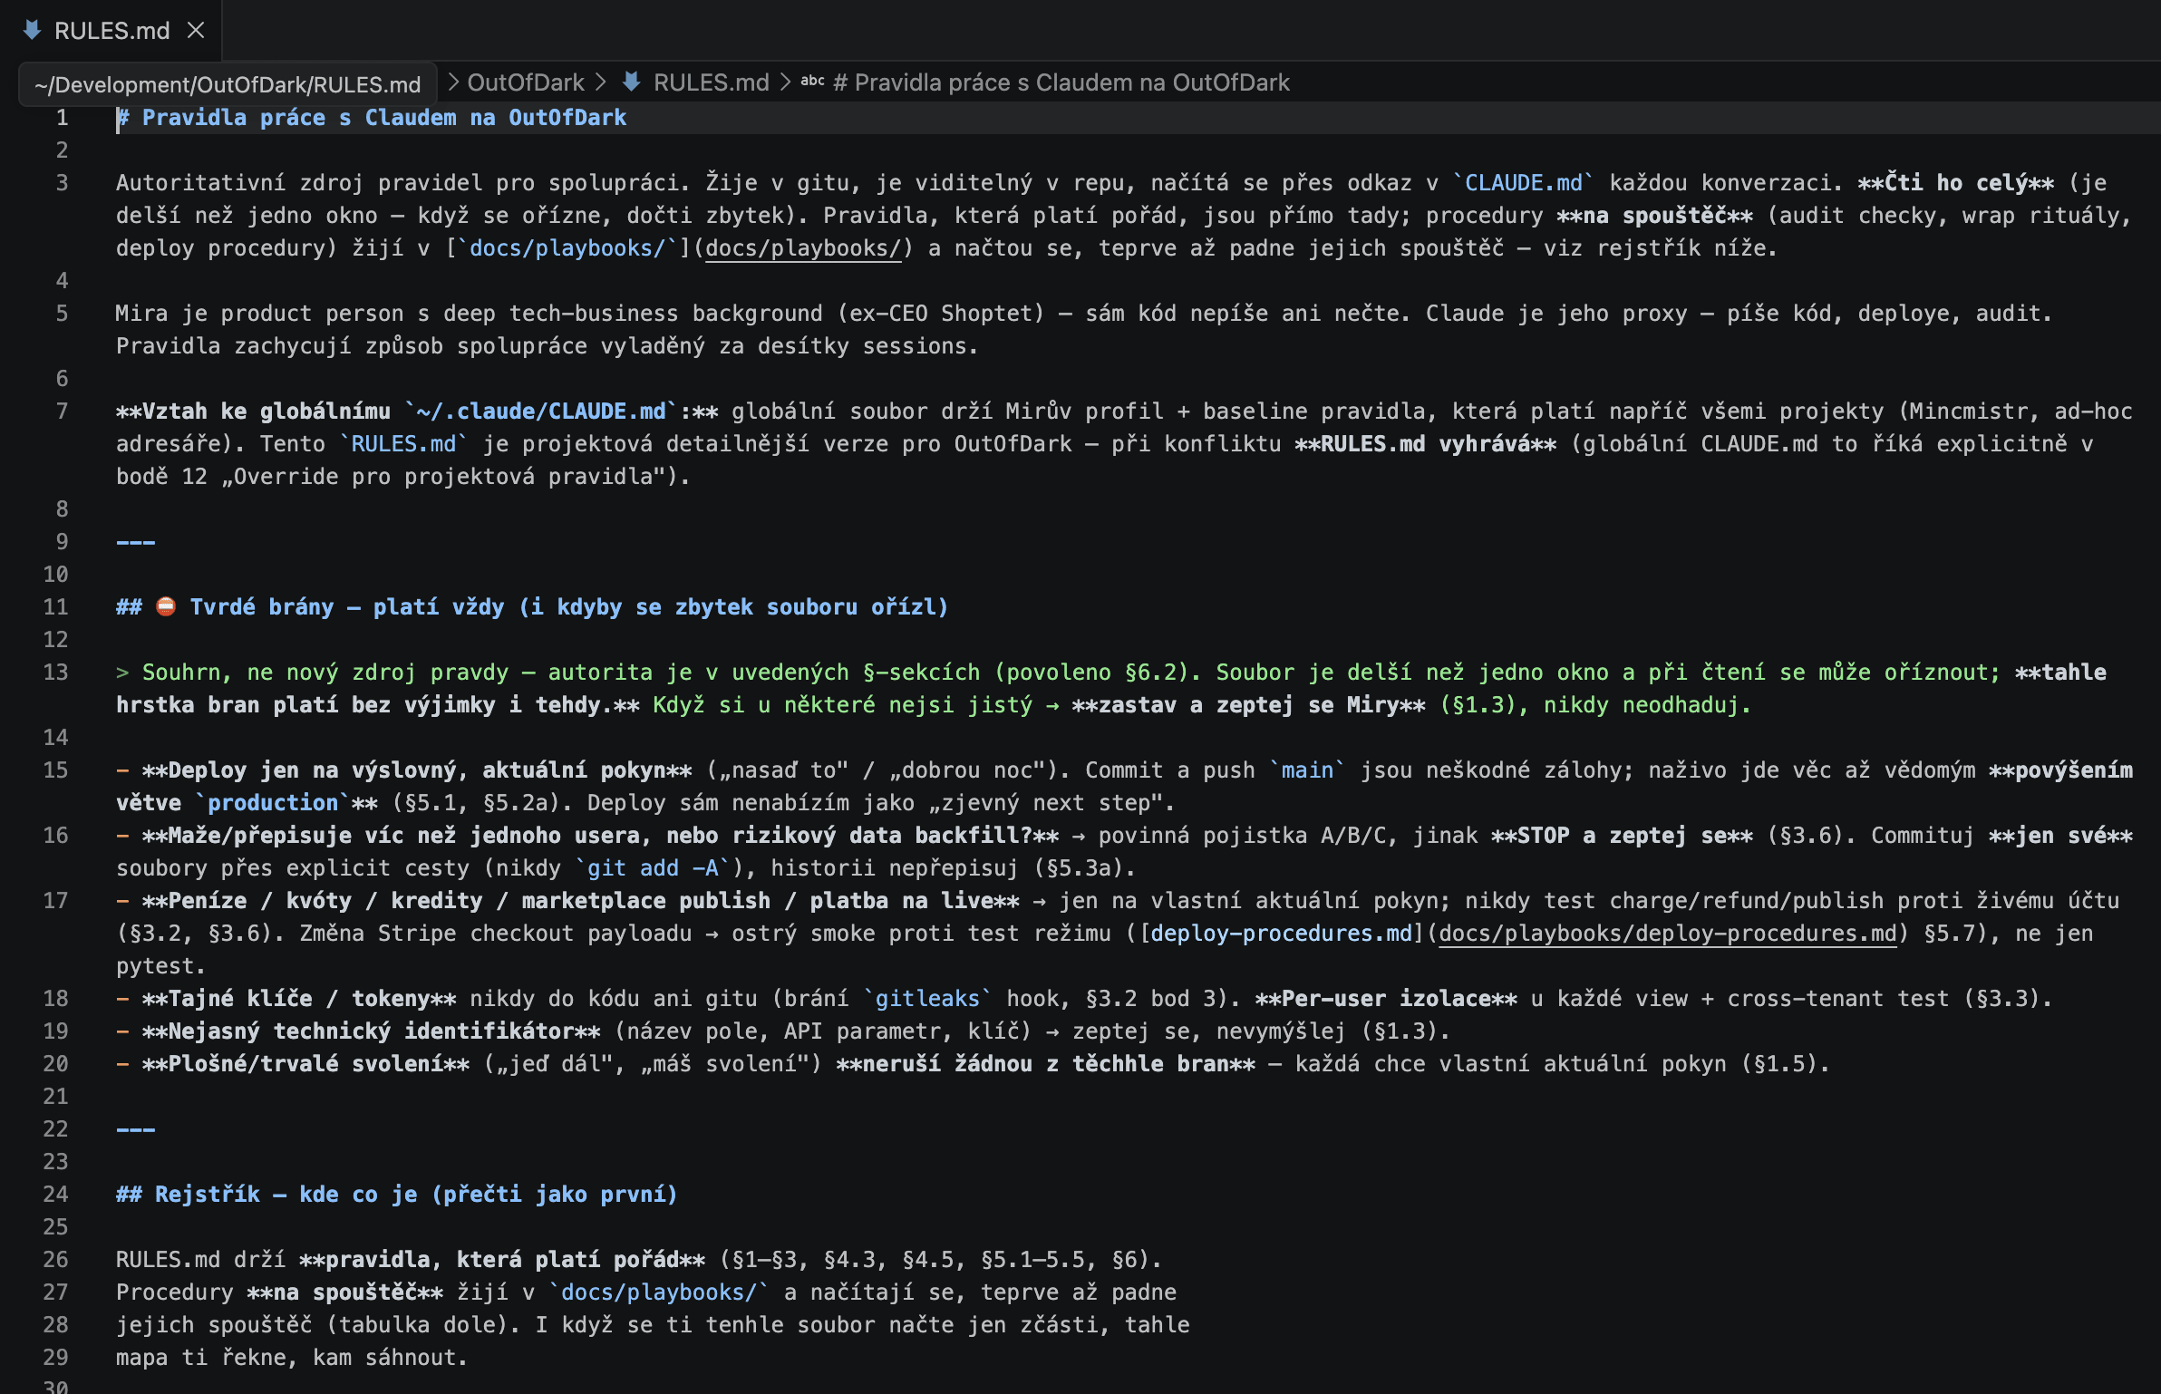
Task: Click the `gitleaks` inline code on line 18
Action: (x=927, y=999)
